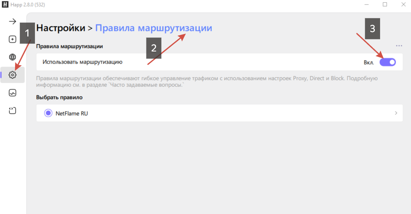Open the add subscription plus icon
Viewport: 411px width, 214px height.
(x=12, y=39)
